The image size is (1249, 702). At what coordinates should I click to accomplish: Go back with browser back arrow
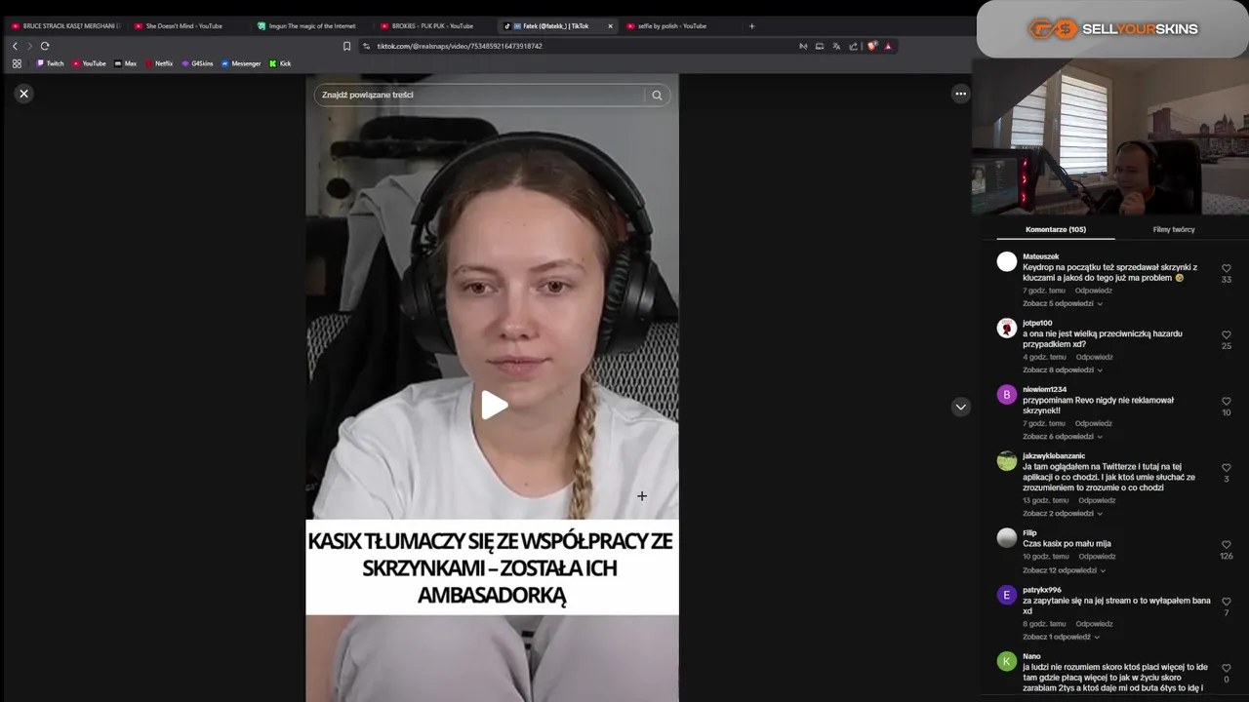(x=15, y=46)
